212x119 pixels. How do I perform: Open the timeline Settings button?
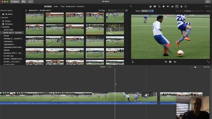pyautogui.click(x=206, y=67)
